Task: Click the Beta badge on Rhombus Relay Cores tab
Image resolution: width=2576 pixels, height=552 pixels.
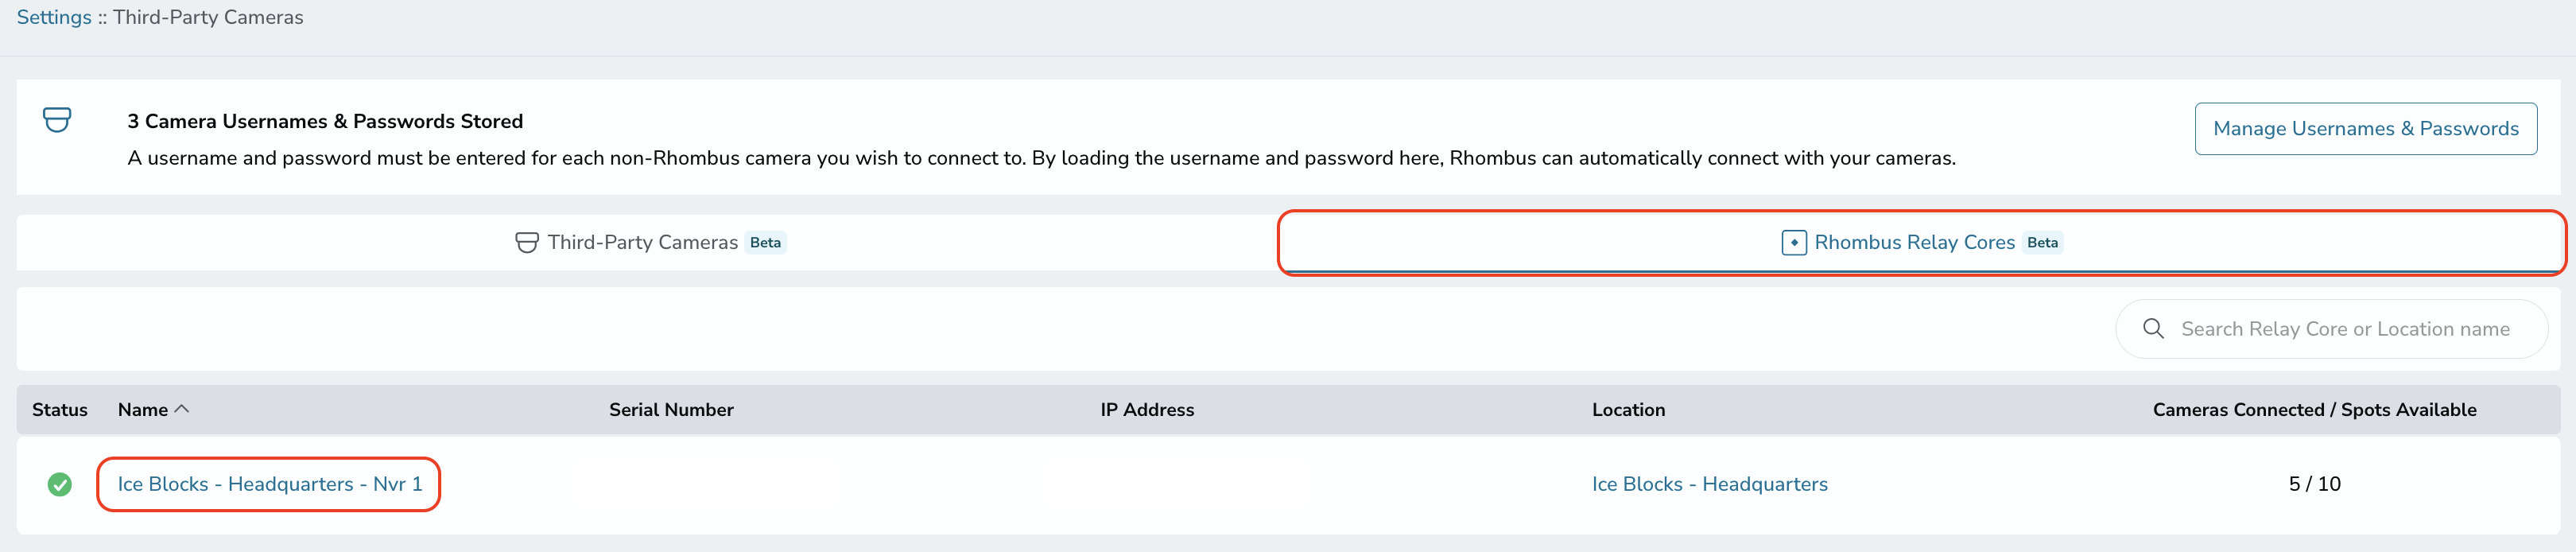Action: point(2042,242)
